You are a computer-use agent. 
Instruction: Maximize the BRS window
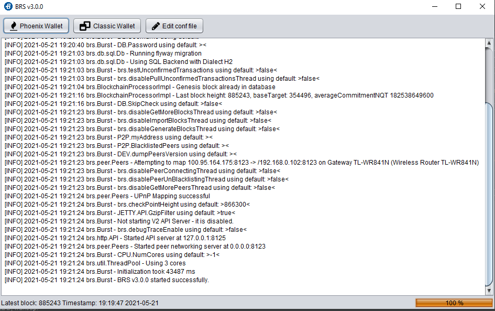pos(458,6)
